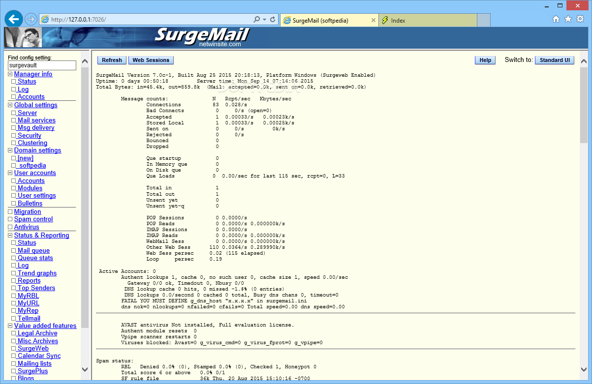Click the box icon beside Legal Archive

coord(14,333)
